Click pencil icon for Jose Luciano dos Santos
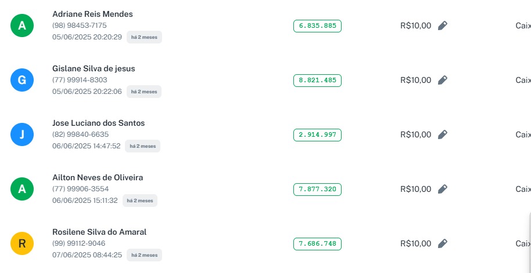 443,134
